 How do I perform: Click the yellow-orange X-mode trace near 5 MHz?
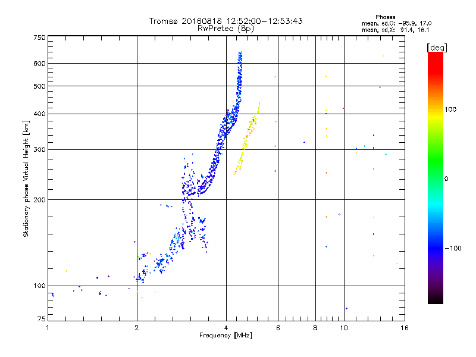point(246,139)
